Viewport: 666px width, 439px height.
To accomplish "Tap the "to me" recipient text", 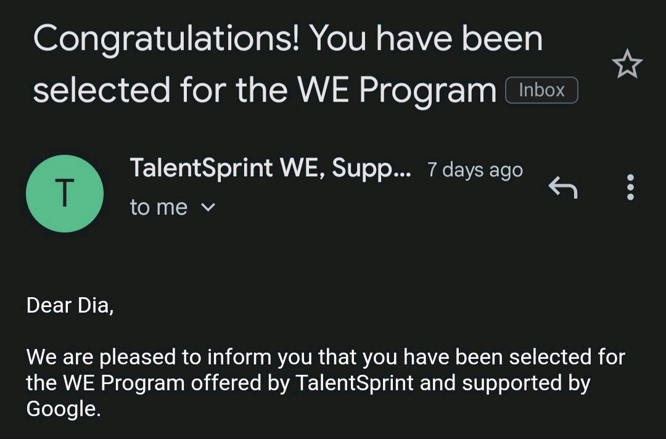I will point(159,207).
